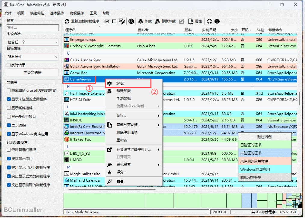The height and width of the screenshot is (218, 305).
Task: Expand 在资源管理器中打开 submenu
Action: pos(134,149)
